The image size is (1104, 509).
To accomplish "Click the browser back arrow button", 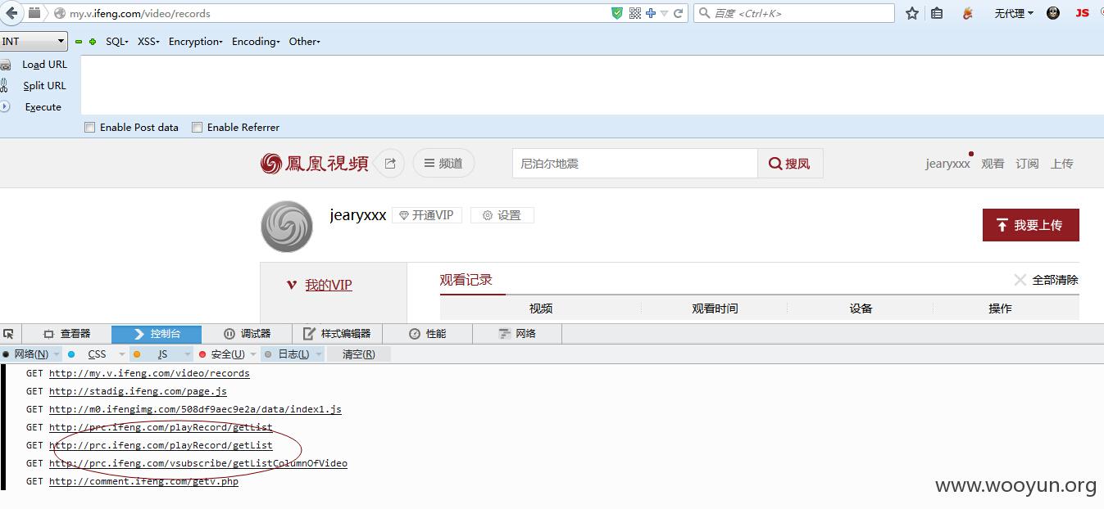I will click(x=11, y=12).
